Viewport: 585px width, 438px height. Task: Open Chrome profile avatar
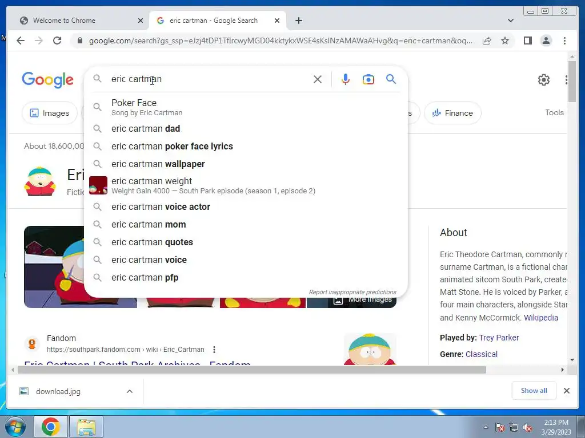(546, 40)
